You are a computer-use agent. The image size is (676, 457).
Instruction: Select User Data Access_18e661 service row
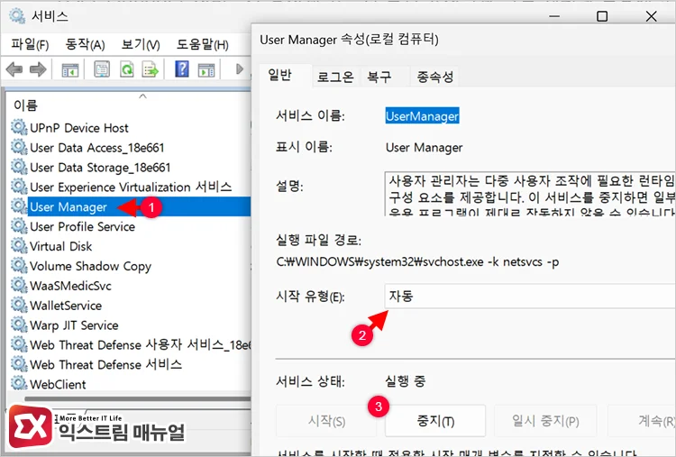(131, 148)
